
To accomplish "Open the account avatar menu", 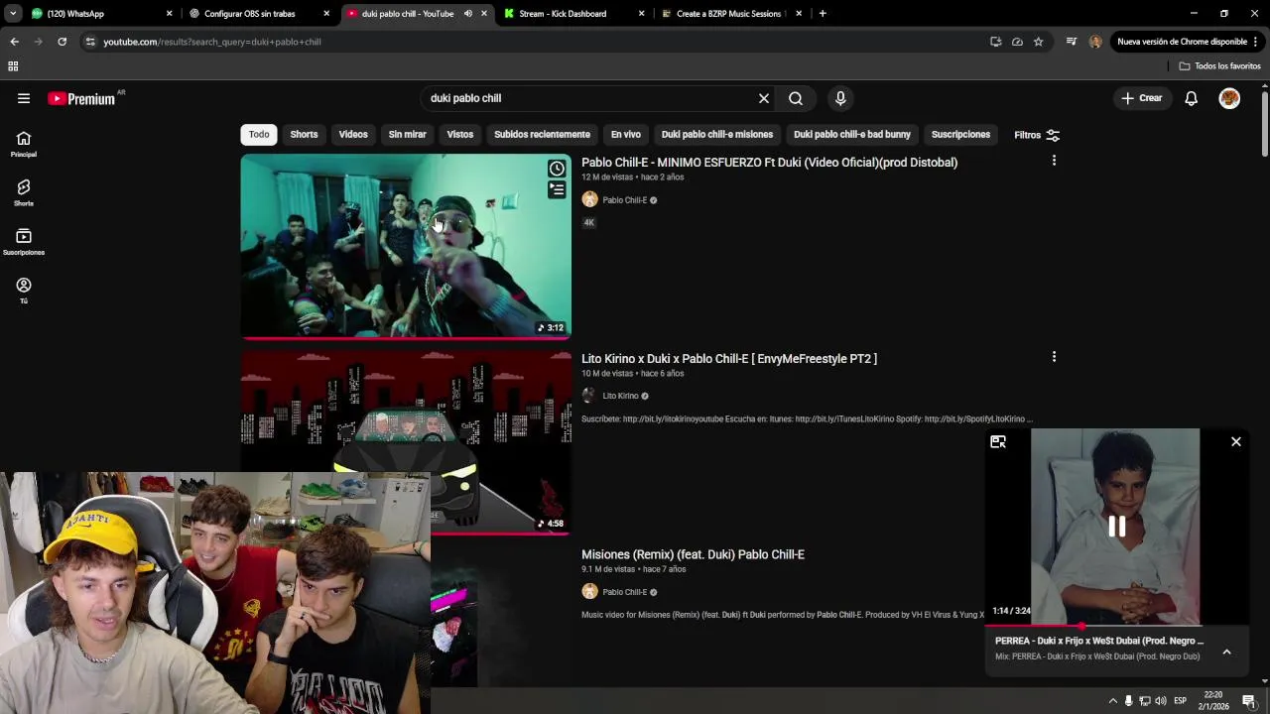I will (1229, 98).
